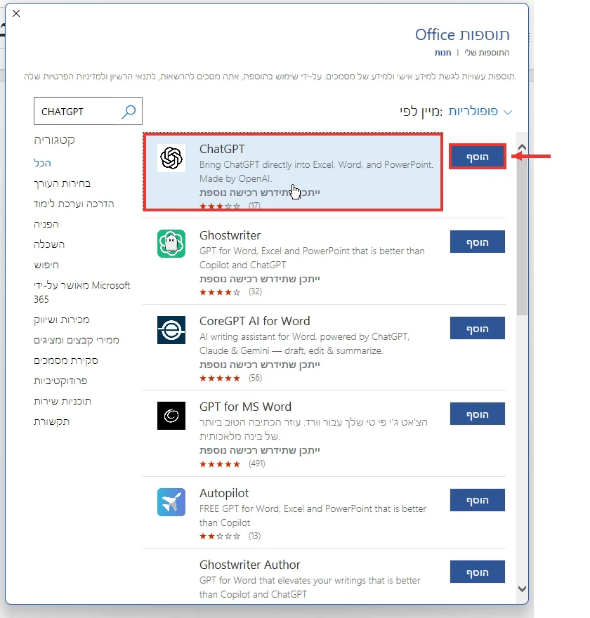The width and height of the screenshot is (590, 618).
Task: Click the Ghostwriter ghost logo icon
Action: [171, 244]
